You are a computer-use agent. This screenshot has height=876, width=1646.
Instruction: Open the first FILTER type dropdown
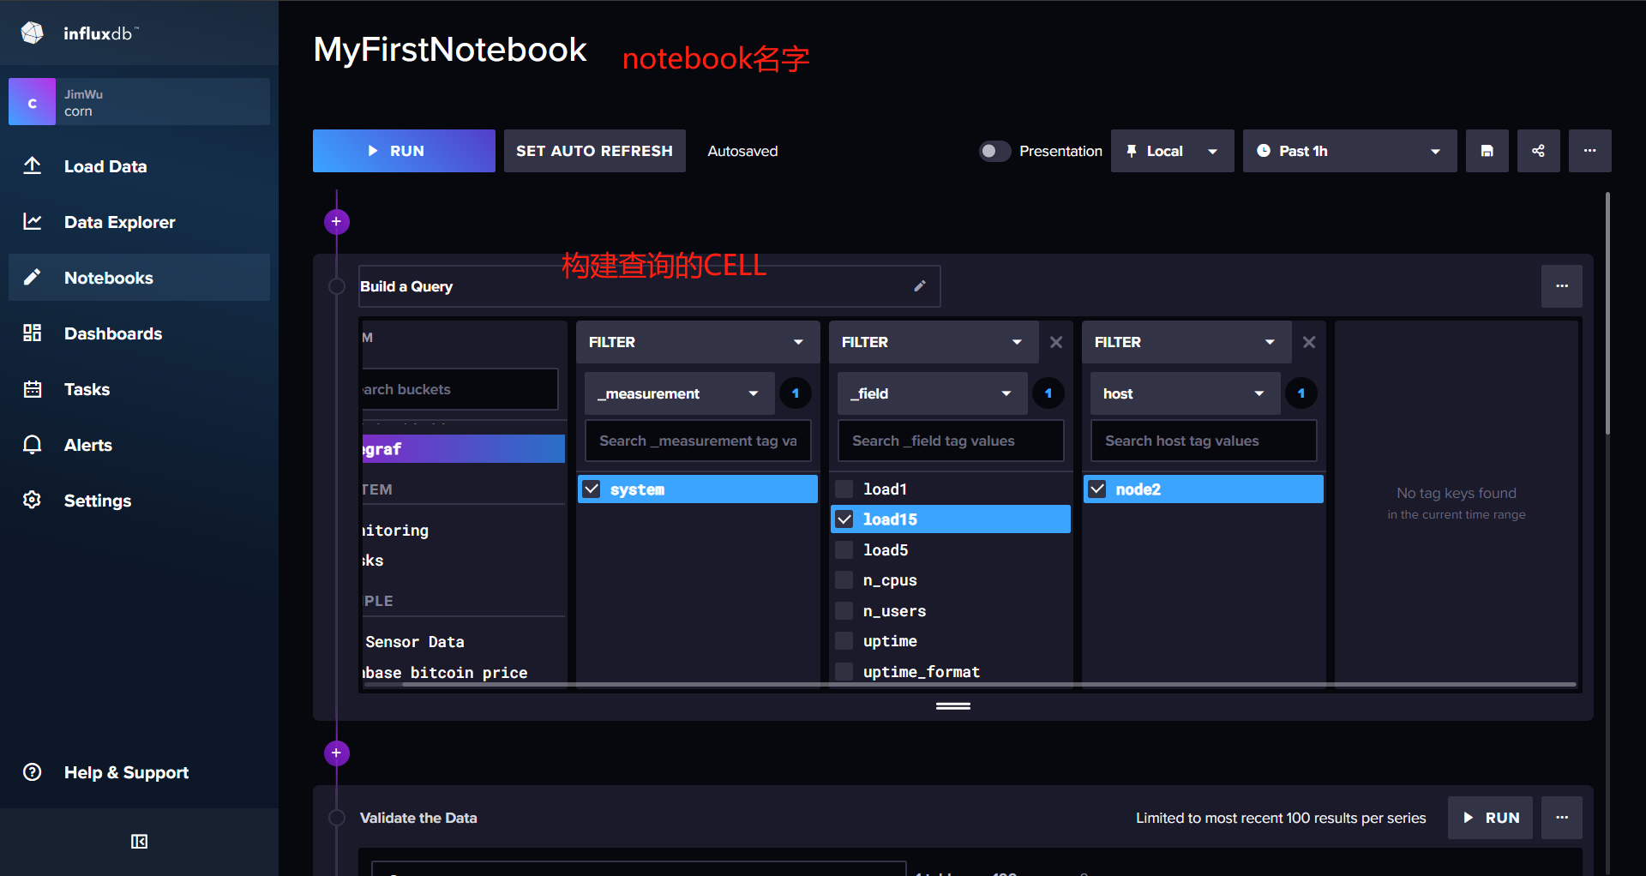(697, 342)
